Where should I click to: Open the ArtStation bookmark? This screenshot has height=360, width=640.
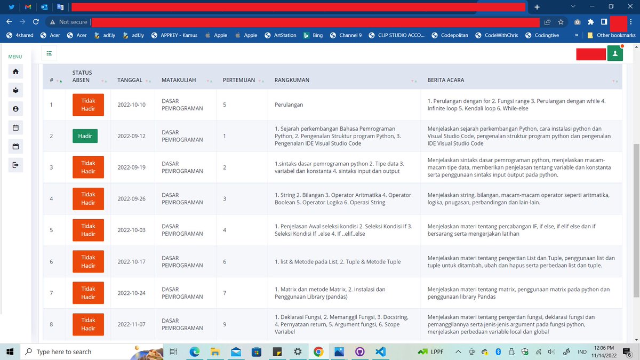click(x=280, y=35)
